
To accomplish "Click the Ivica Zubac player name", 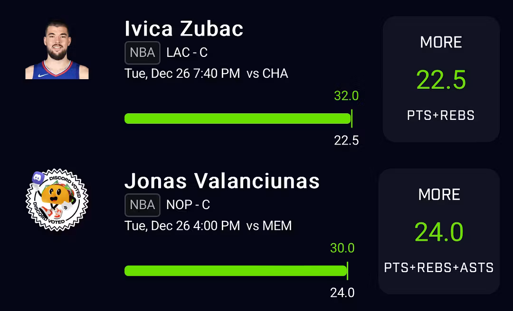I will click(x=184, y=28).
